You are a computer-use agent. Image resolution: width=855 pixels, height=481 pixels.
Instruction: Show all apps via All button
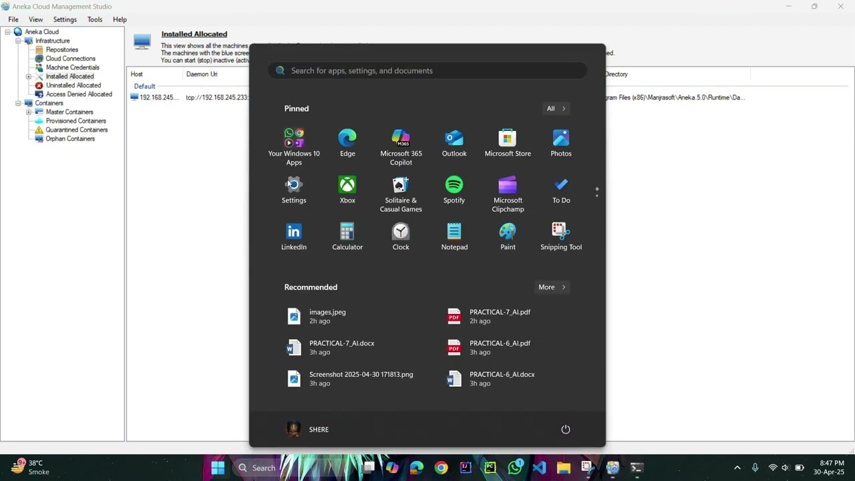(556, 108)
